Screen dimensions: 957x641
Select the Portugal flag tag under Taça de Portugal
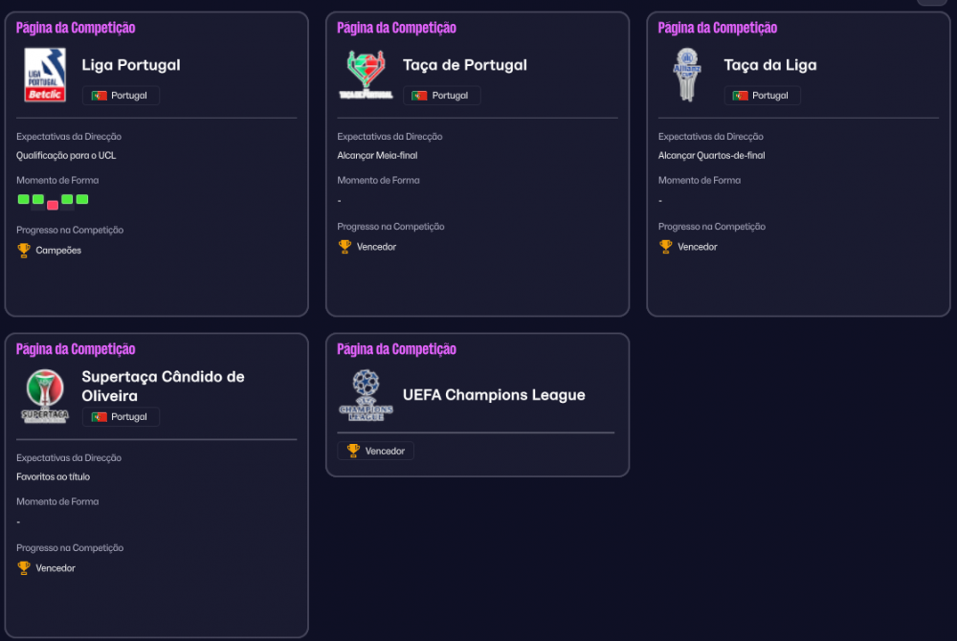(442, 95)
